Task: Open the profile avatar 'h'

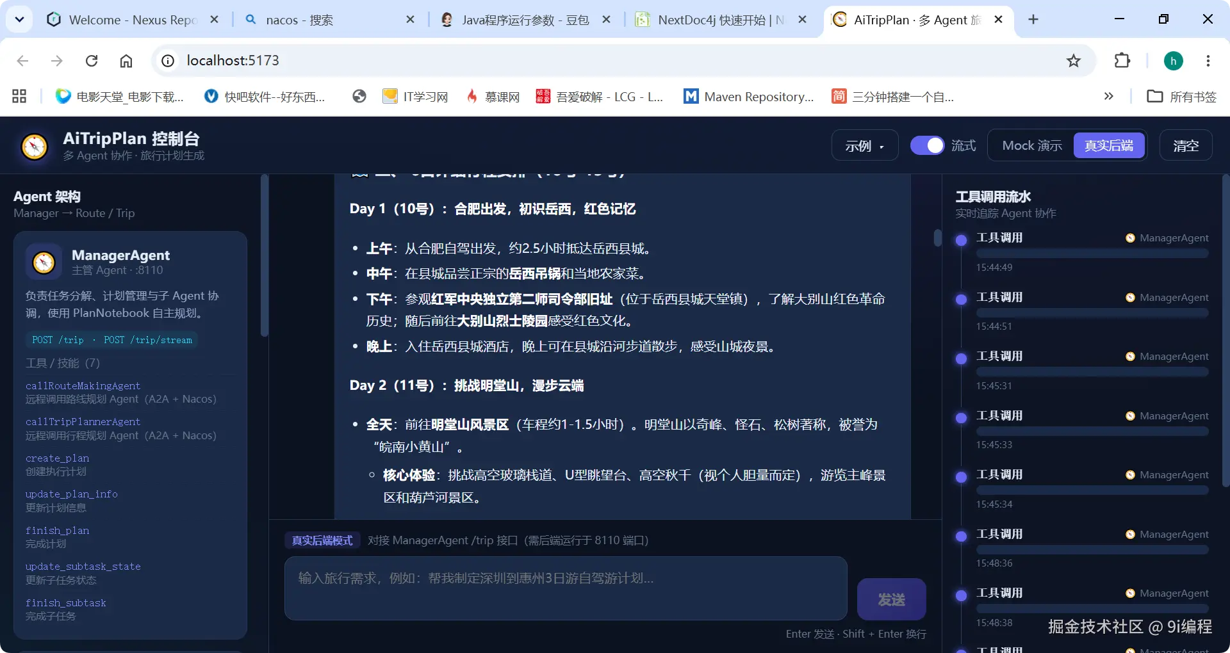Action: [1173, 61]
